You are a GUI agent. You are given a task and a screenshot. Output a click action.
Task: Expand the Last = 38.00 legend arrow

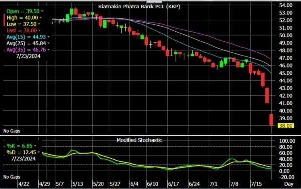point(39,30)
